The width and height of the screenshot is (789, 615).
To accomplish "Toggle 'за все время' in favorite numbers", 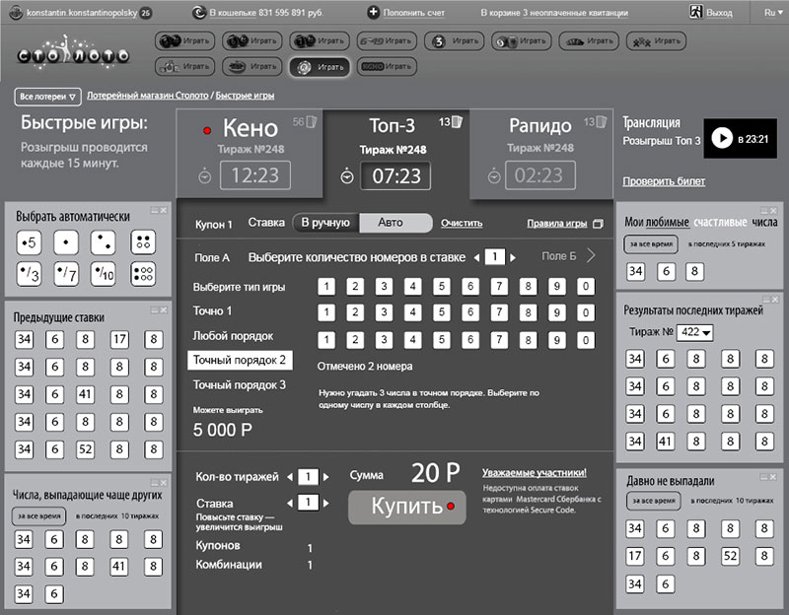I will 649,246.
